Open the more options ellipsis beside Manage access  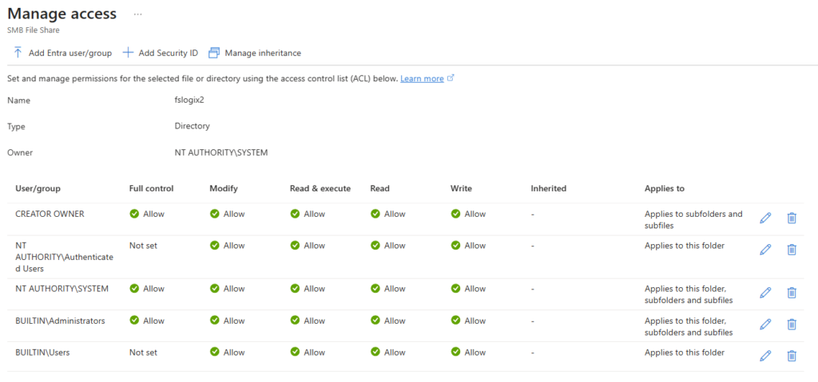(137, 14)
